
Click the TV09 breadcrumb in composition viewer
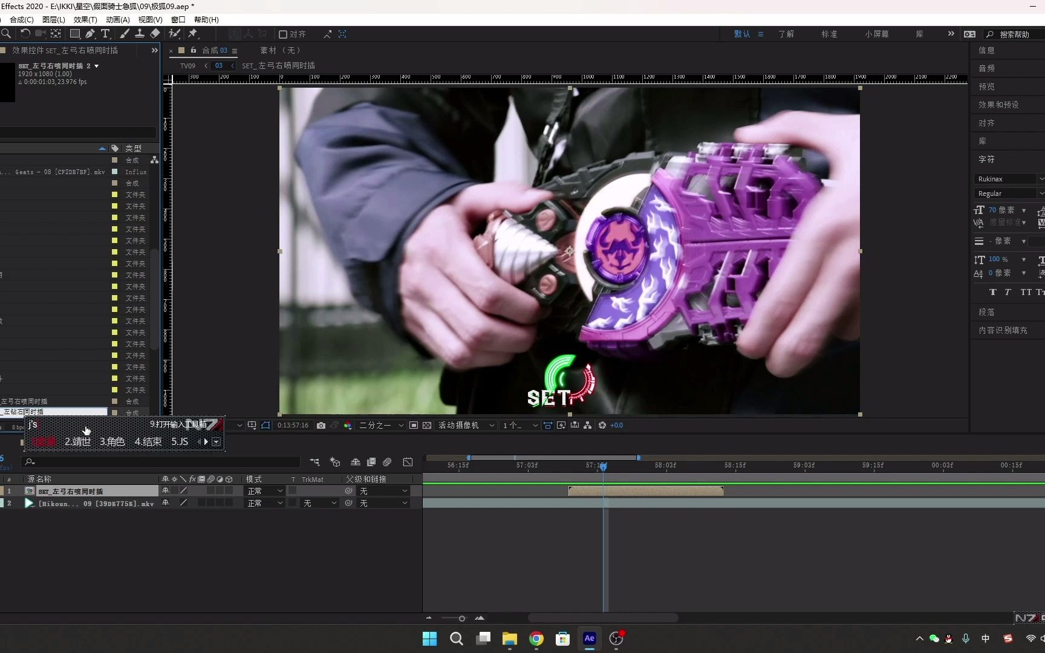click(x=187, y=66)
